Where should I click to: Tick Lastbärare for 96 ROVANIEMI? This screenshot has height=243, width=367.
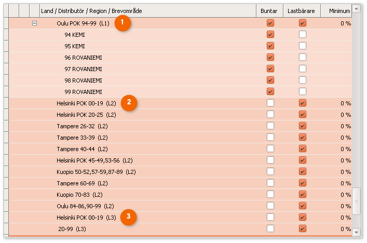pyautogui.click(x=303, y=57)
